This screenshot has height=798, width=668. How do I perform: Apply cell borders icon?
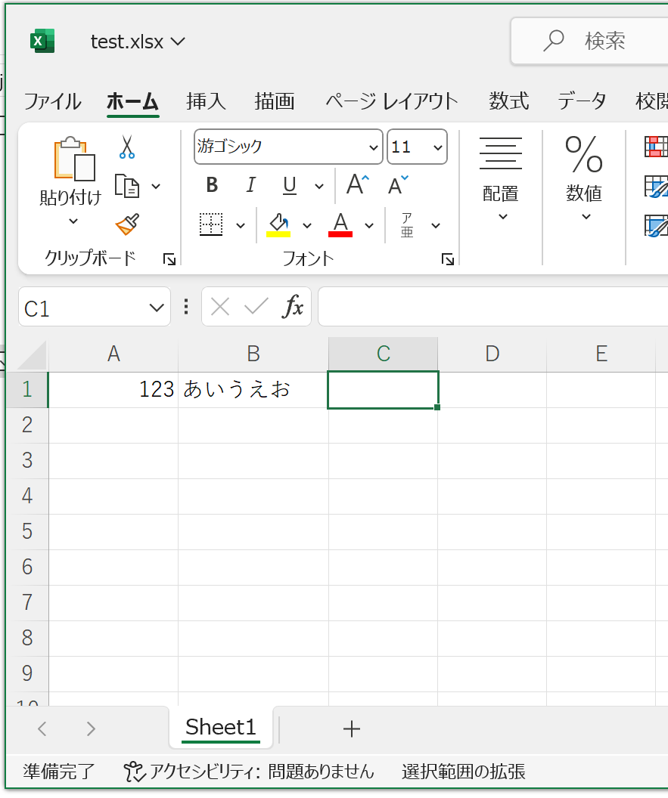pos(211,224)
